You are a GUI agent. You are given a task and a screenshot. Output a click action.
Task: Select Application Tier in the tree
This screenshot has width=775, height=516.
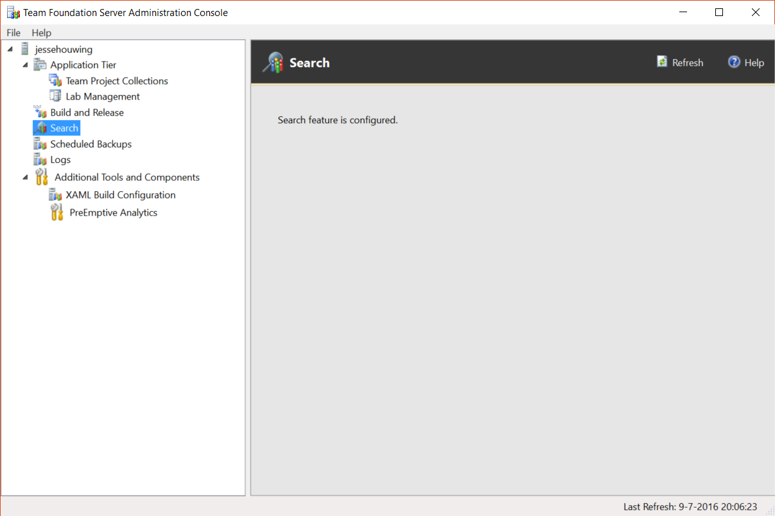pyautogui.click(x=83, y=65)
